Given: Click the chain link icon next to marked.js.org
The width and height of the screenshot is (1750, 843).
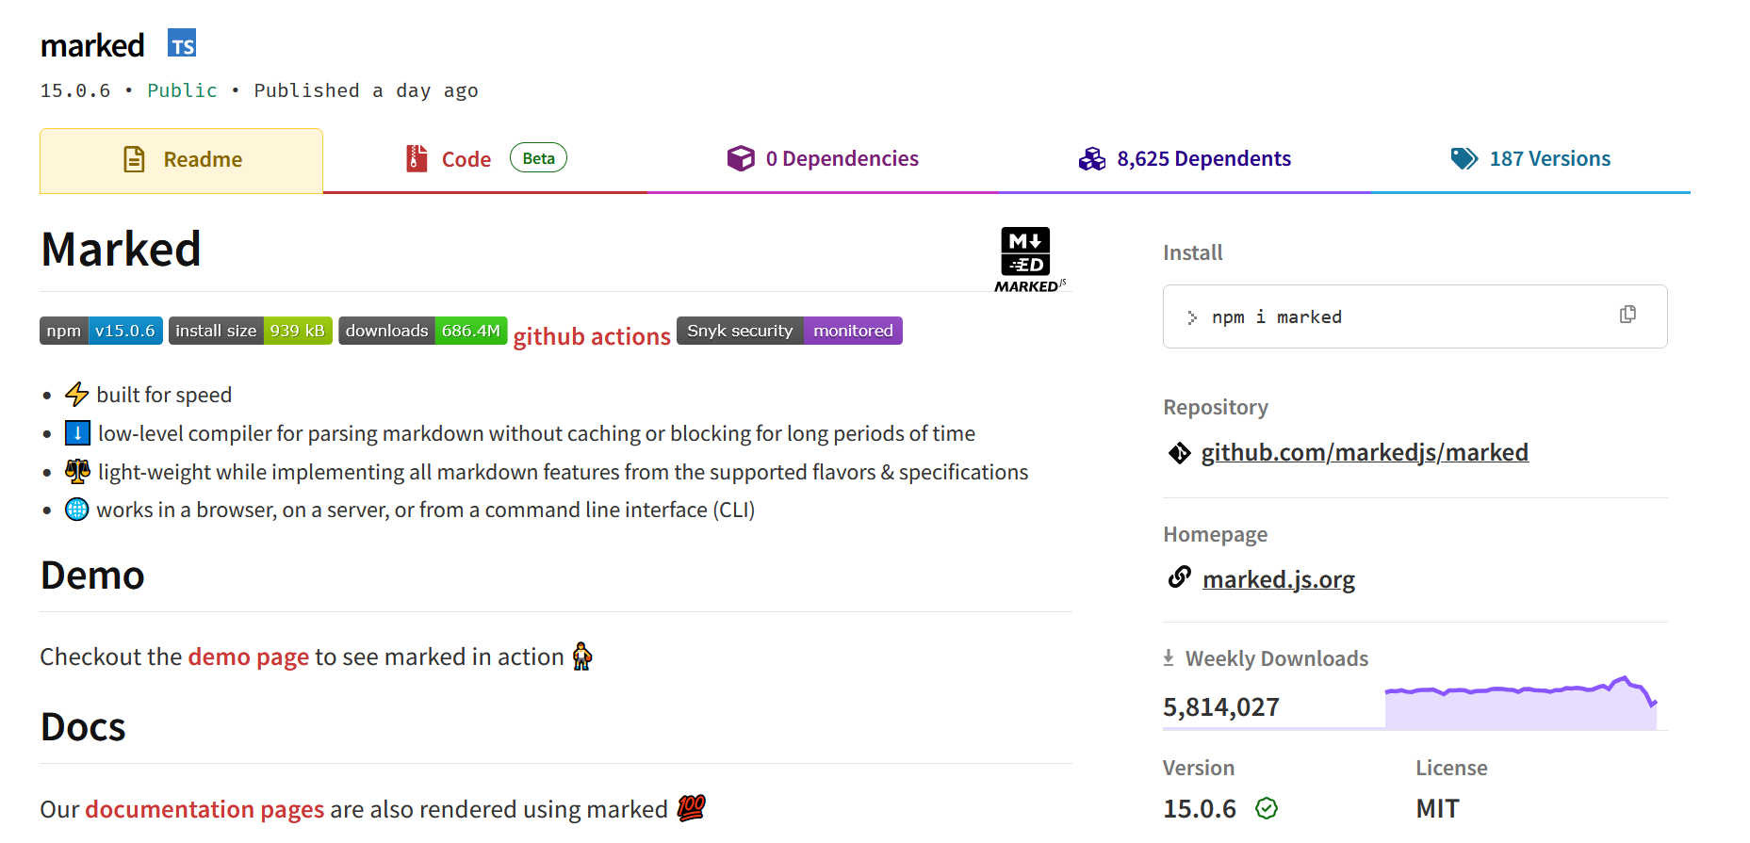Looking at the screenshot, I should (1179, 577).
